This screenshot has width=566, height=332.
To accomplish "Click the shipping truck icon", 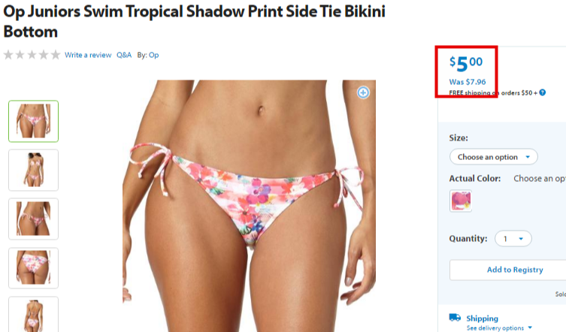I will [455, 318].
